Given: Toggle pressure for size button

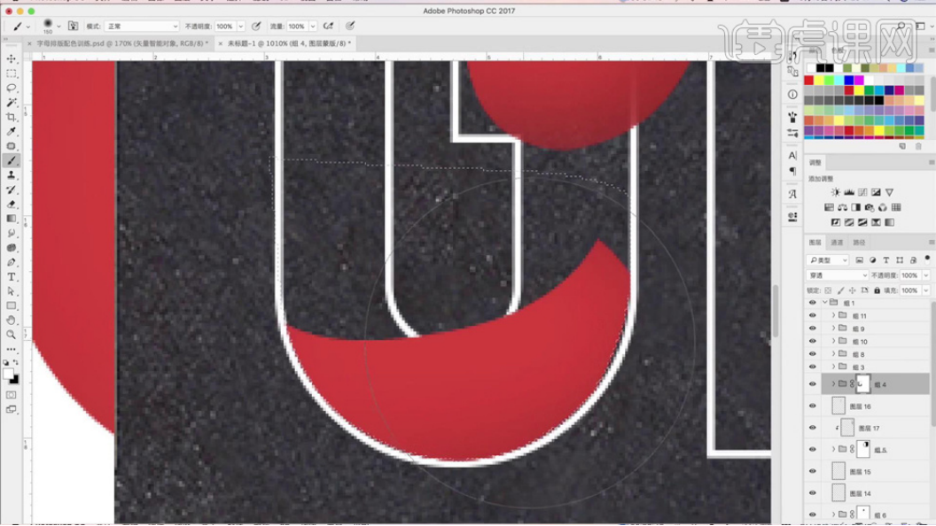Looking at the screenshot, I should click(350, 27).
